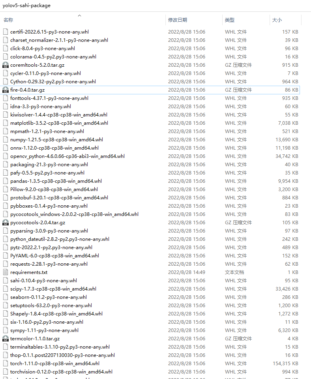Click the onnx whl file icon
311x379 pixels.
tap(5, 148)
